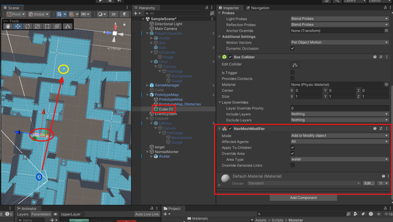This screenshot has width=393, height=222.
Task: Select the Hand view tool
Action: coord(8,26)
